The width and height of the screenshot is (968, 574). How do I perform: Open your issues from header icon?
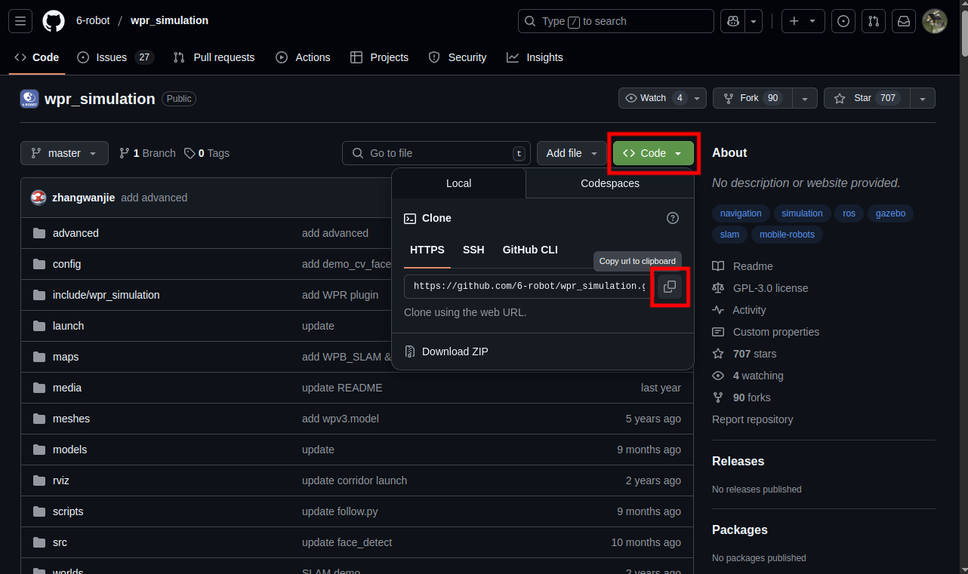pyautogui.click(x=843, y=21)
